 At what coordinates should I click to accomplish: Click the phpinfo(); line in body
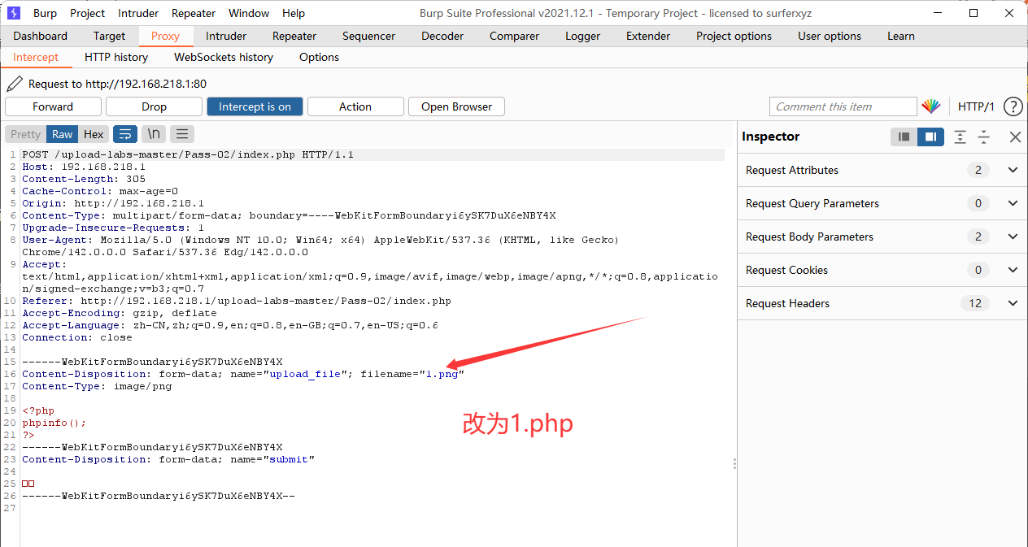(54, 423)
